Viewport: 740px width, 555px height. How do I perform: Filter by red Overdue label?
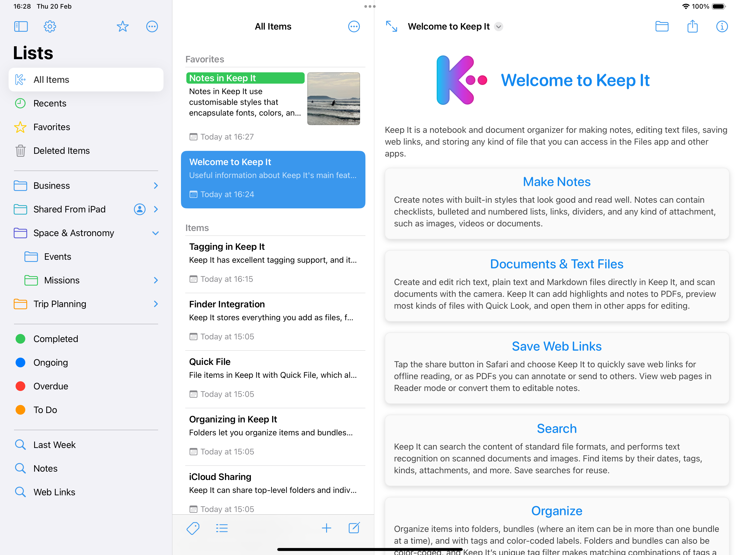(x=86, y=386)
